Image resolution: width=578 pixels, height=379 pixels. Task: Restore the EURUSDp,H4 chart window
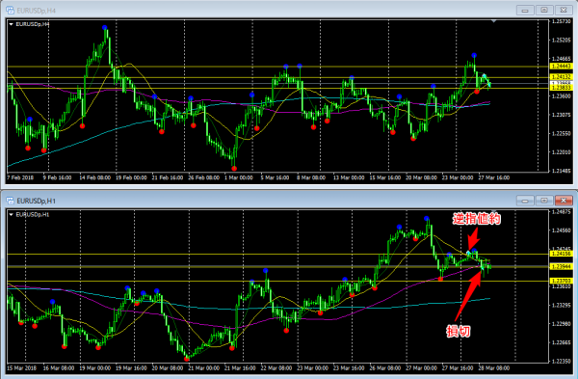(544, 11)
